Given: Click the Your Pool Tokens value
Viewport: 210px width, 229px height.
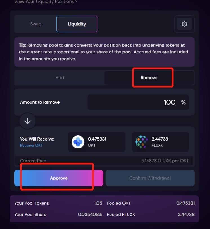Looking at the screenshot, I should pos(98,203).
